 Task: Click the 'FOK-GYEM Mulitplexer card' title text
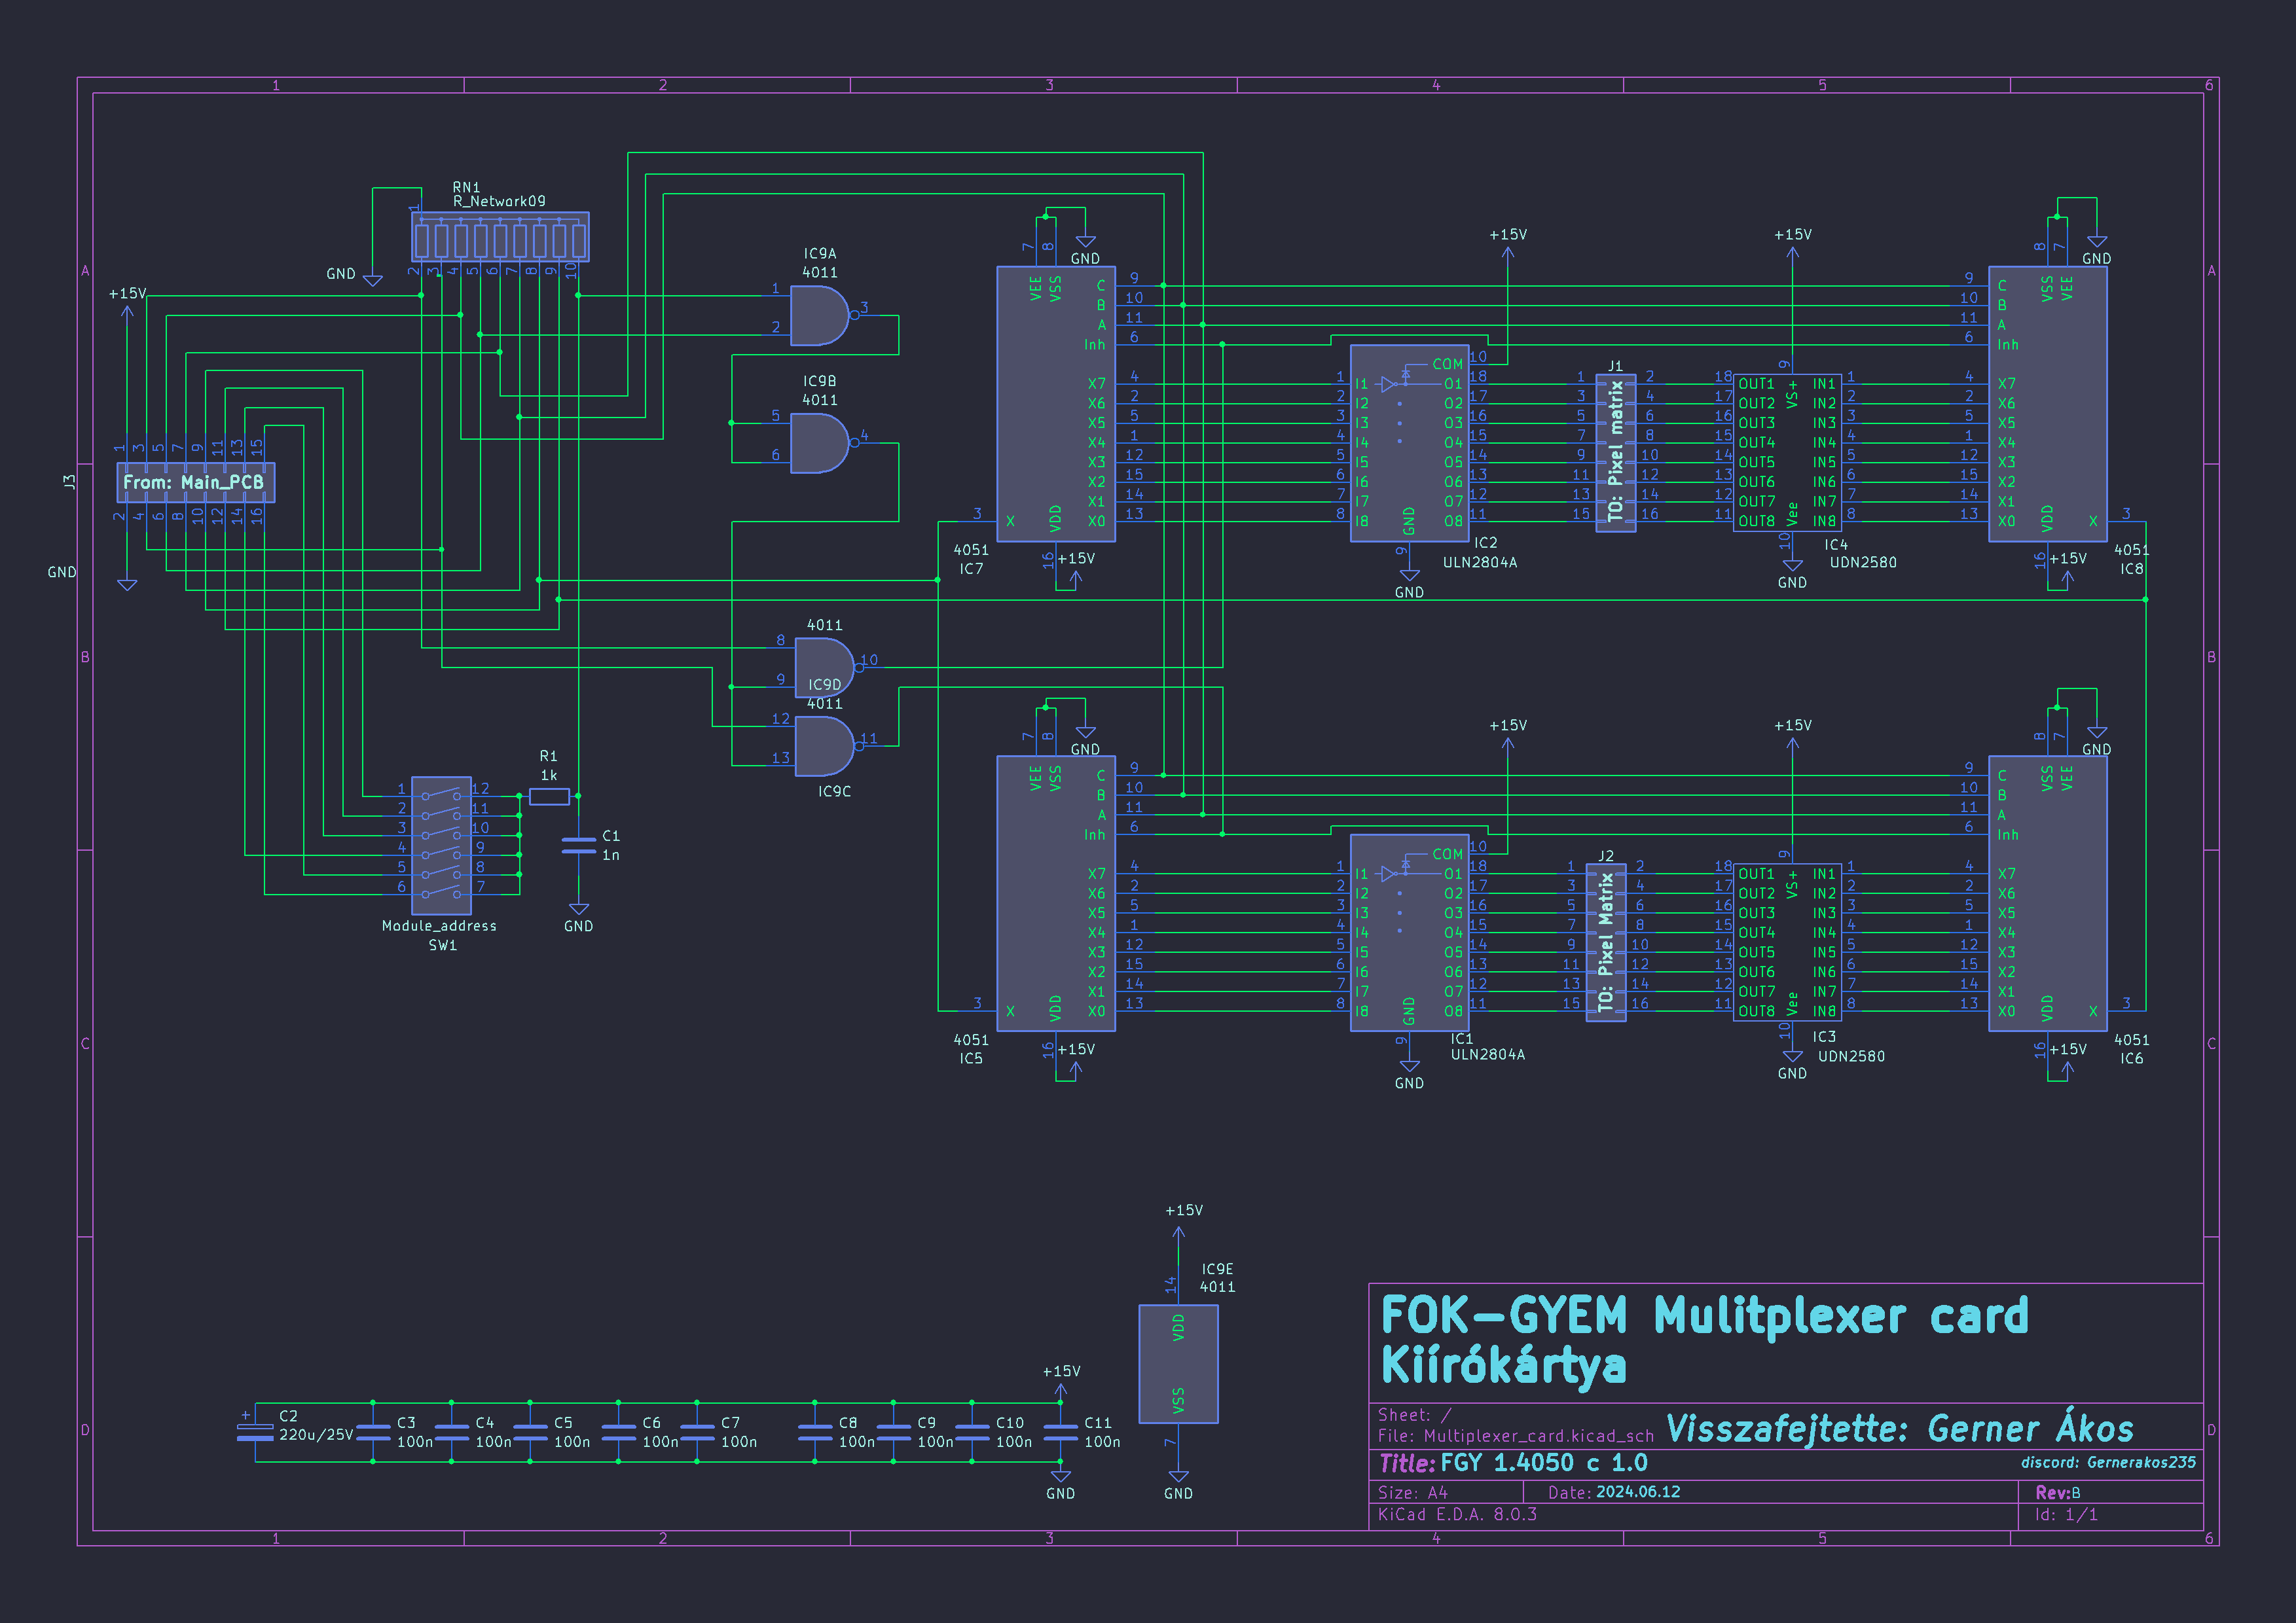pyautogui.click(x=1704, y=1315)
